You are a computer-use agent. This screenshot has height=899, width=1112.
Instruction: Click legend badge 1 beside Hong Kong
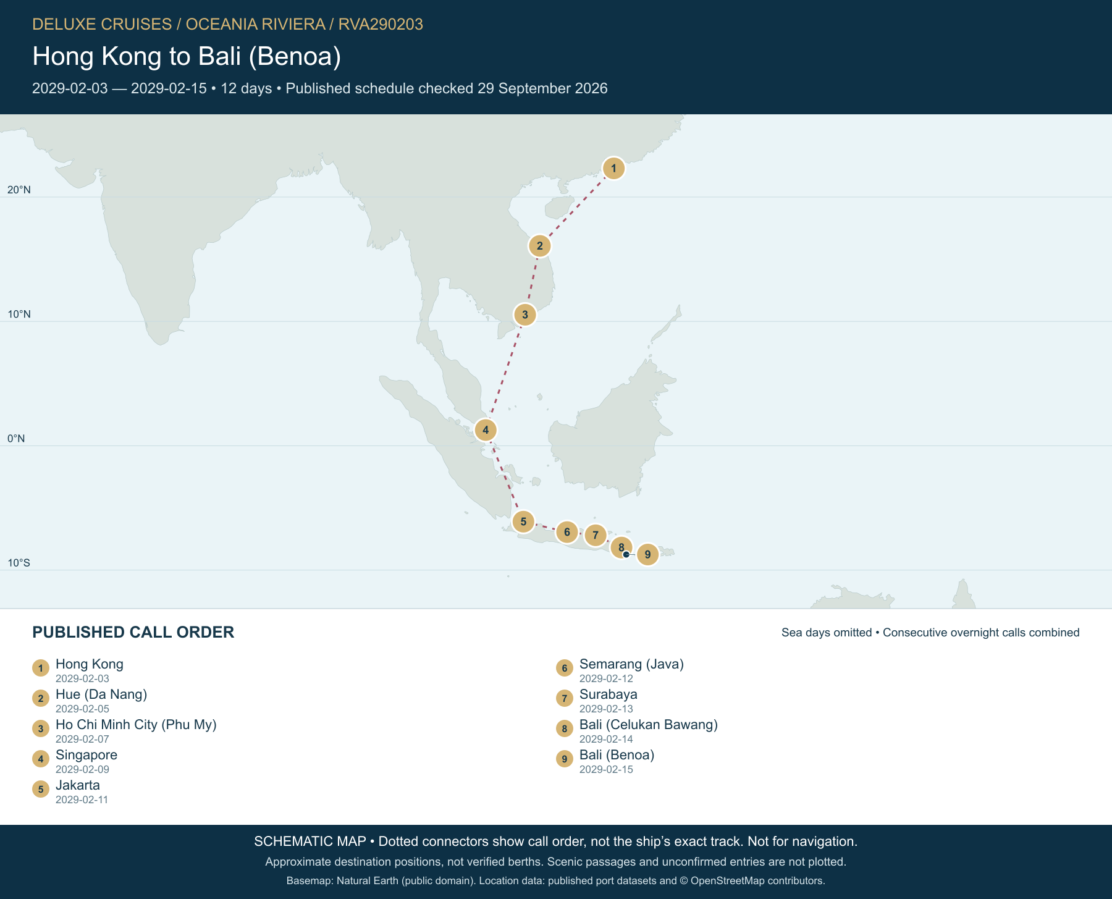click(x=41, y=668)
